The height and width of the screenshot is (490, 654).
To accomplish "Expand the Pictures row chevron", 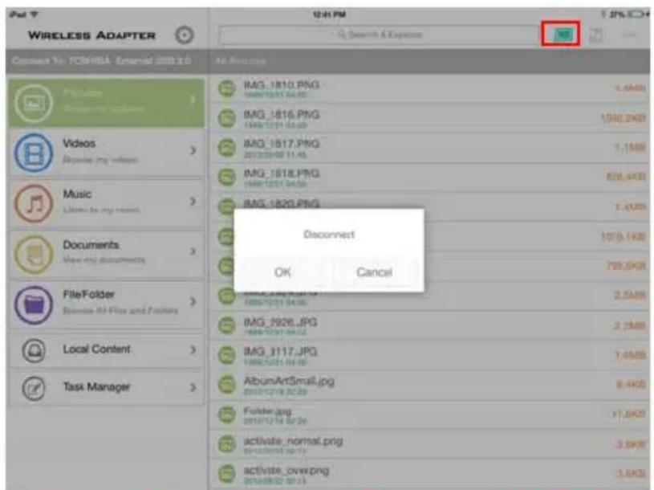I will 193,100.
